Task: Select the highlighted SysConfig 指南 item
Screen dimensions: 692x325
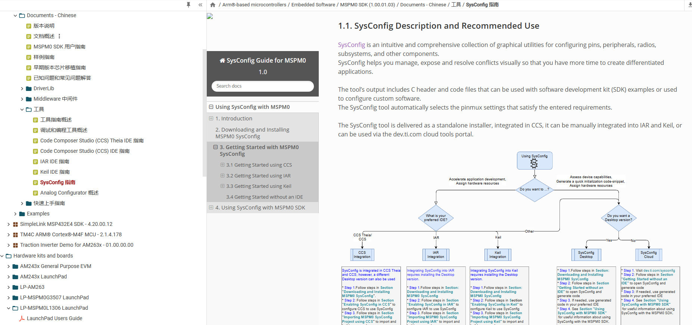Action: point(58,183)
